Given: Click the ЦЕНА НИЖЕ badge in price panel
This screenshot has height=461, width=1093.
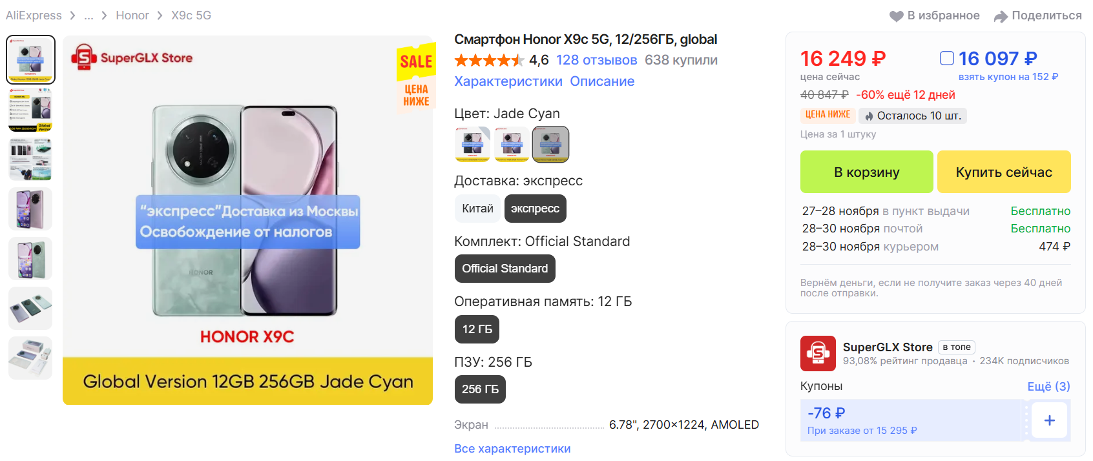Looking at the screenshot, I should tap(828, 115).
